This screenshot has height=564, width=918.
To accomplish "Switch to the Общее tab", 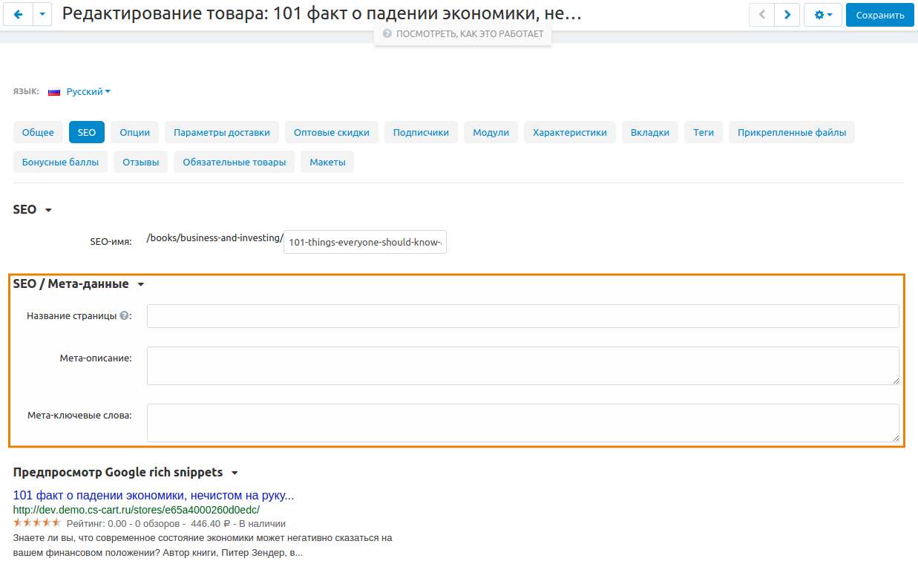I will pos(38,132).
